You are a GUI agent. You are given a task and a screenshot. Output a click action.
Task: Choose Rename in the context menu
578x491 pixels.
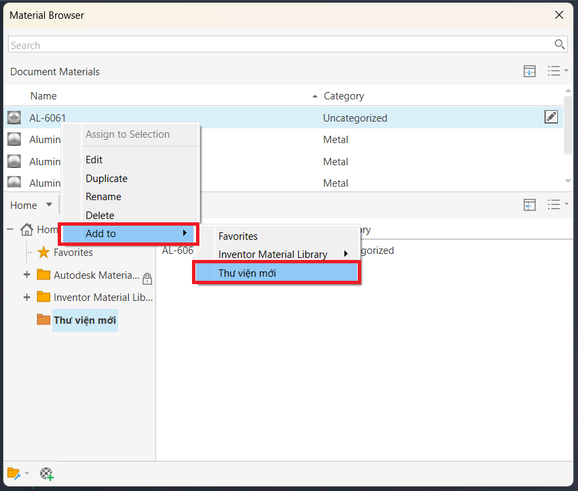103,197
